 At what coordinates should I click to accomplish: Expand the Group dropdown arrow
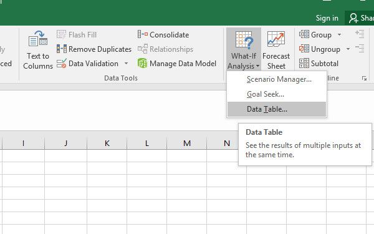point(339,35)
